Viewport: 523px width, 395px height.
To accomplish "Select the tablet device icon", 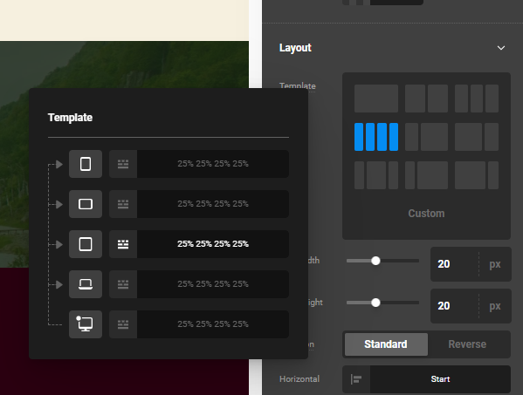I will pyautogui.click(x=86, y=244).
